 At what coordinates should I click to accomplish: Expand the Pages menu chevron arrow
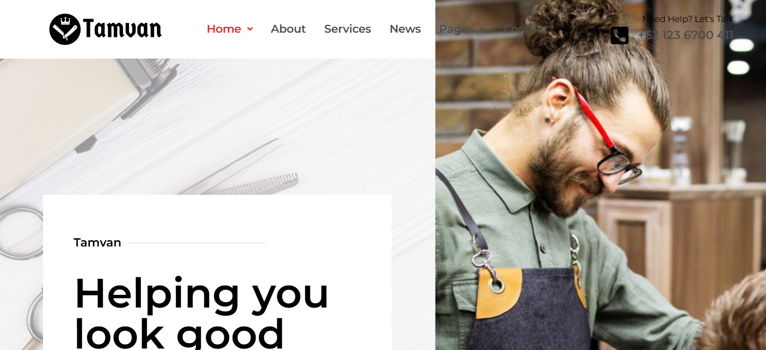pyautogui.click(x=482, y=29)
